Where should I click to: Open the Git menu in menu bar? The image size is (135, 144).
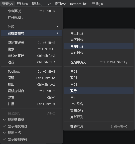(x=49, y=4)
